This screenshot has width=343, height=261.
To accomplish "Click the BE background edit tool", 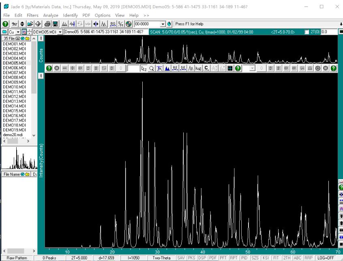I will click(x=175, y=68).
